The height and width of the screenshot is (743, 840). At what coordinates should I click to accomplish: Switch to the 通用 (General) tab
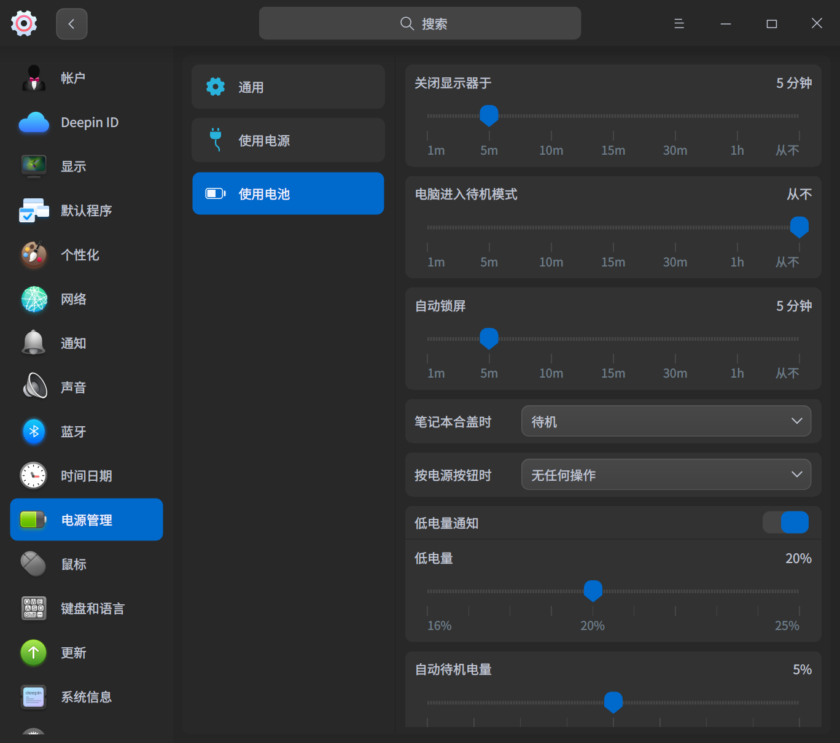[288, 87]
